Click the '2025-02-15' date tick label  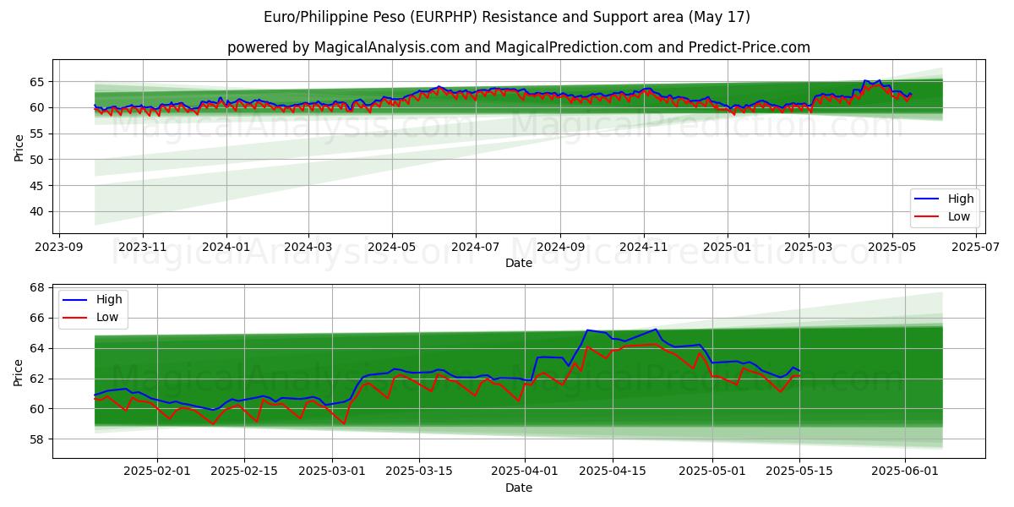244,471
